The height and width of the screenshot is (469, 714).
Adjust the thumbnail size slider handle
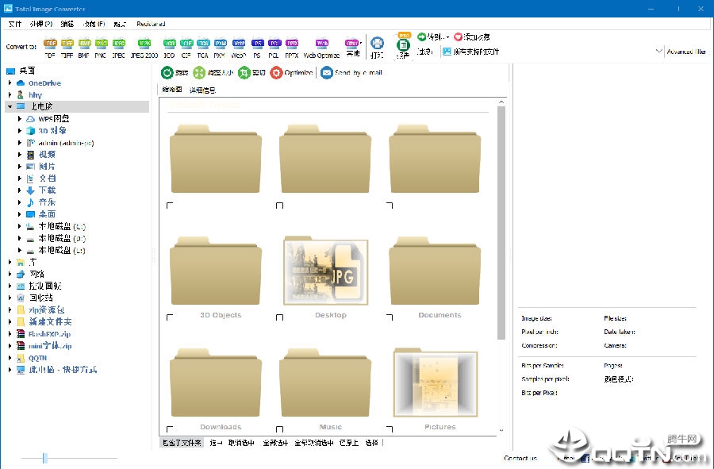click(44, 458)
